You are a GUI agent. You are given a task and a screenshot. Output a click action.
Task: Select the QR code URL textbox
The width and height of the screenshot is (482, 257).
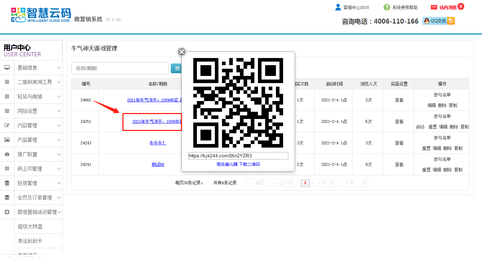pos(238,156)
